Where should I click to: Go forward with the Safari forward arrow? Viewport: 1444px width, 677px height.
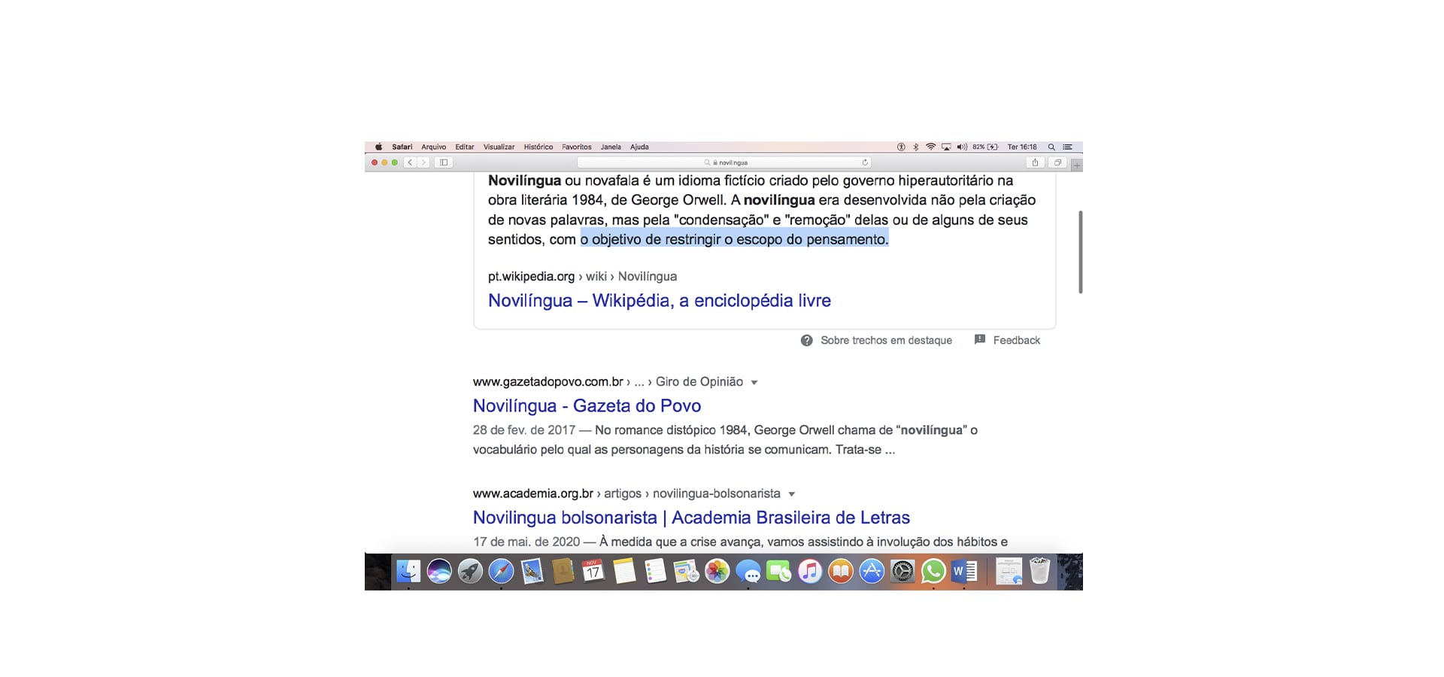[423, 162]
